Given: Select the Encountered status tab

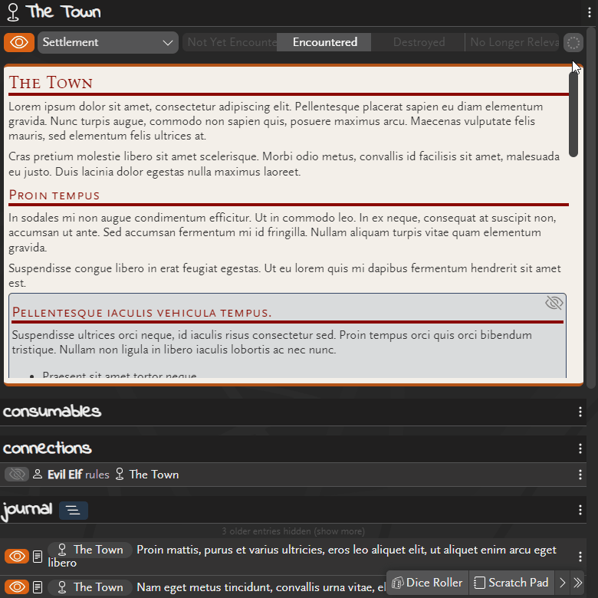Looking at the screenshot, I should (x=324, y=43).
